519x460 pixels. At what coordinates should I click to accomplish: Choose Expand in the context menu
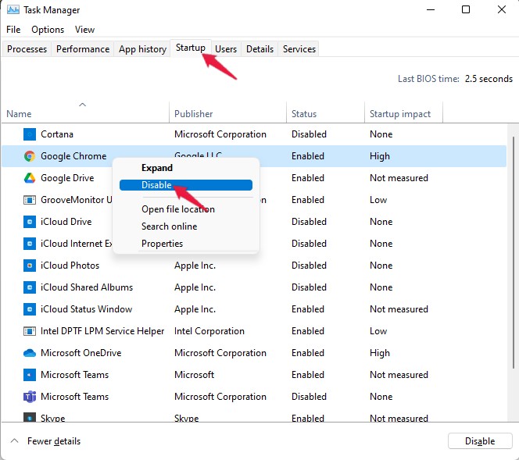click(157, 168)
